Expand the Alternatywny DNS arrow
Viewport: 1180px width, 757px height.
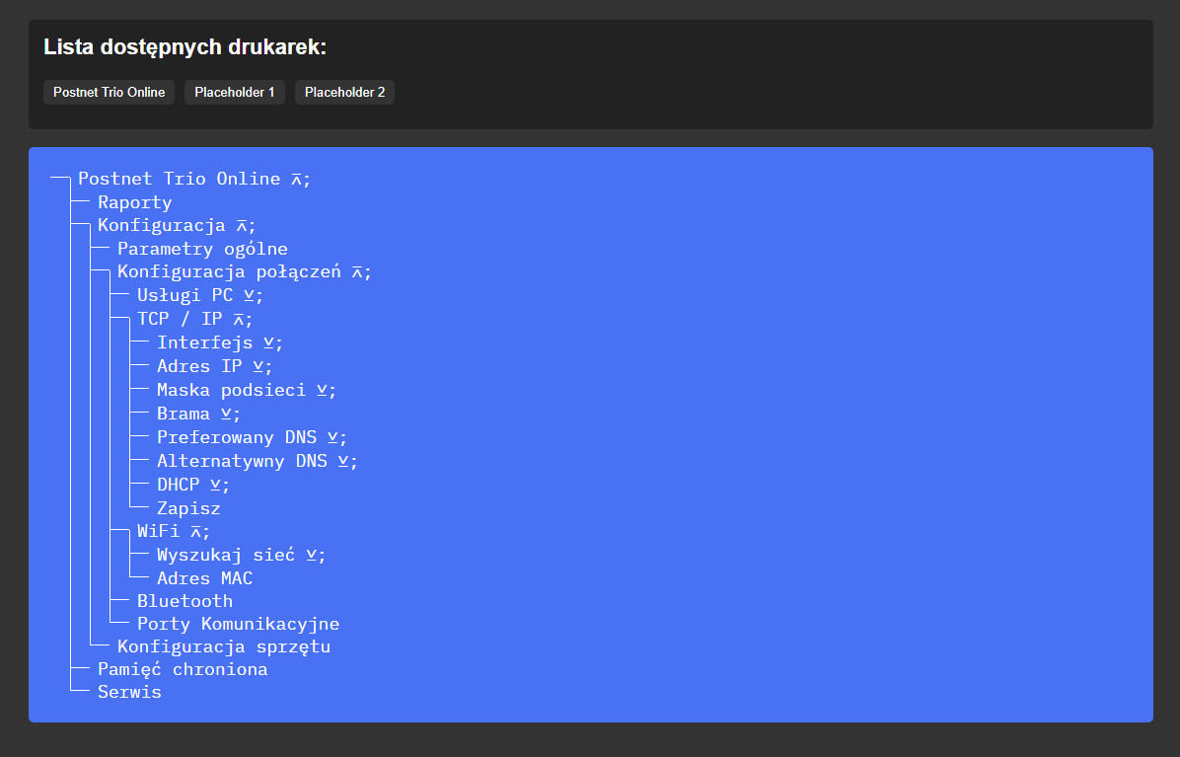tap(343, 461)
